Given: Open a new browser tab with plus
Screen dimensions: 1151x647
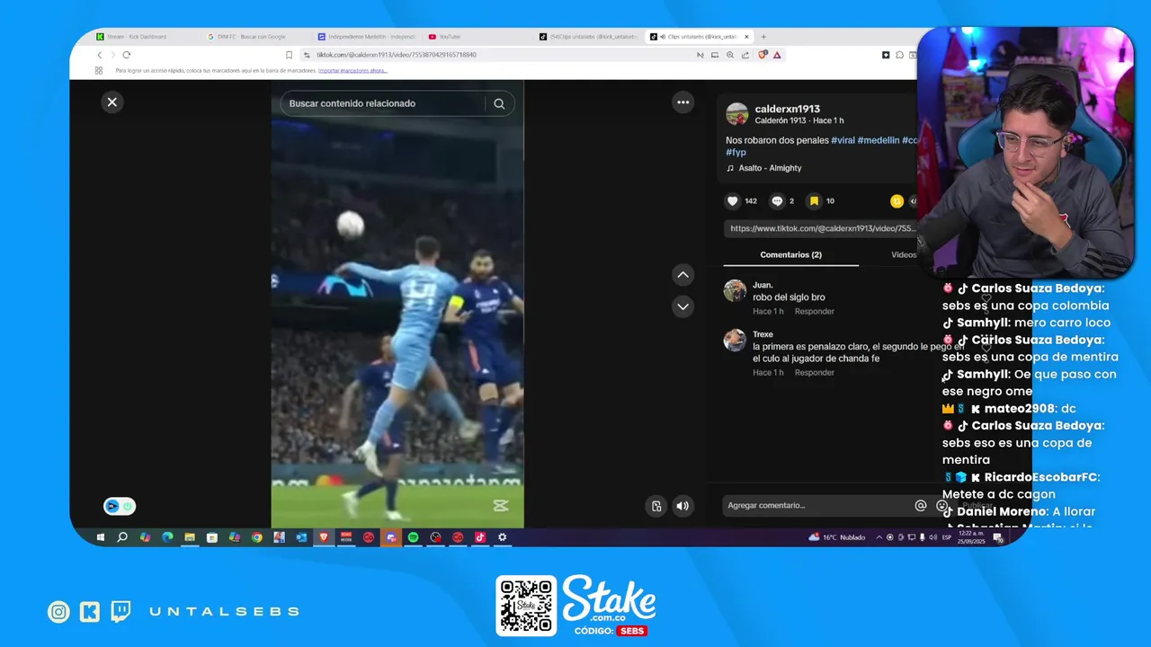Looking at the screenshot, I should [x=763, y=37].
